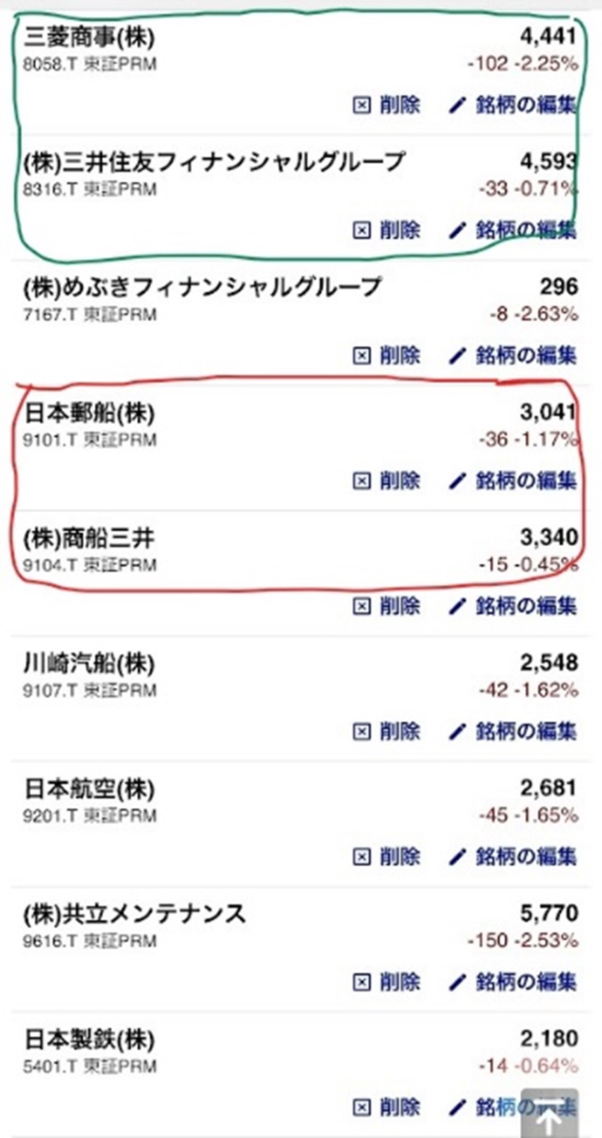Select the 日本製鉄(株) stock name
602x1138 pixels.
pos(89,1039)
